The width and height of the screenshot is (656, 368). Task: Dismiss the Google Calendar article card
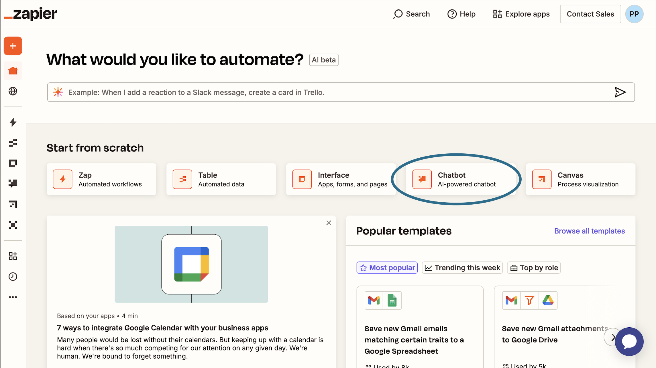tap(329, 223)
